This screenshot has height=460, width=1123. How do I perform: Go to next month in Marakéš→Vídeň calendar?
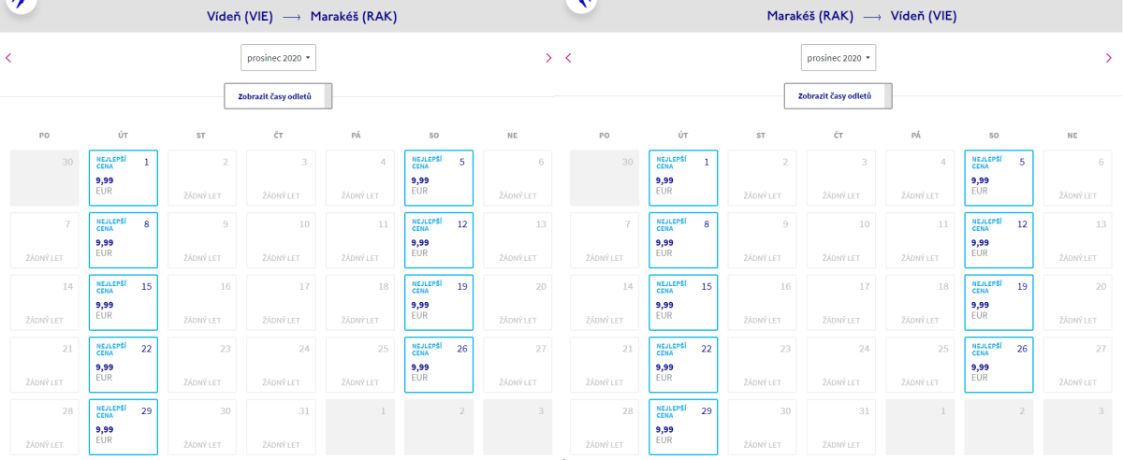pyautogui.click(x=1111, y=58)
